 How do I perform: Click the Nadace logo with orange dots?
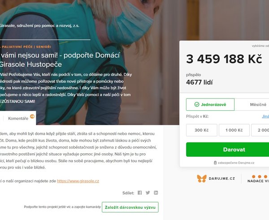[x=258, y=179]
